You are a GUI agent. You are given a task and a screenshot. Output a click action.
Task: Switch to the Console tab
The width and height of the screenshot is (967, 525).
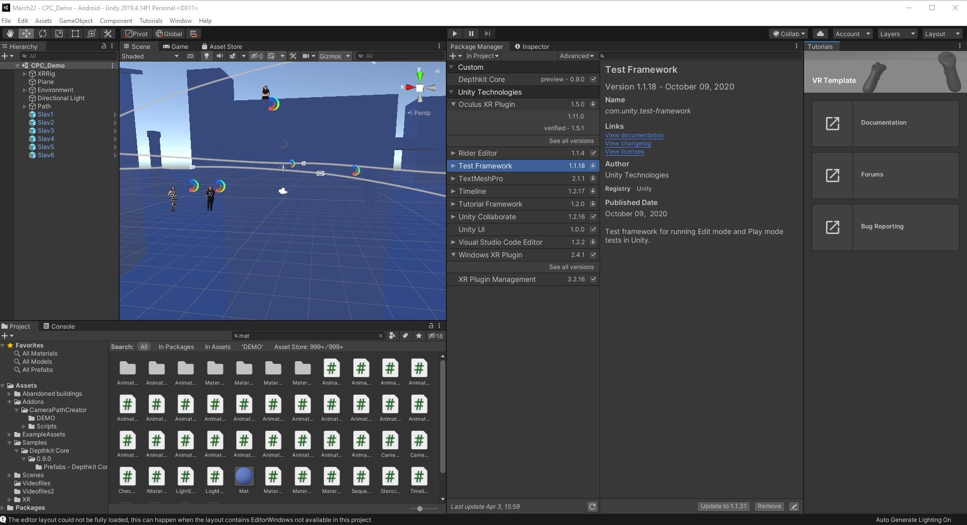pos(59,327)
